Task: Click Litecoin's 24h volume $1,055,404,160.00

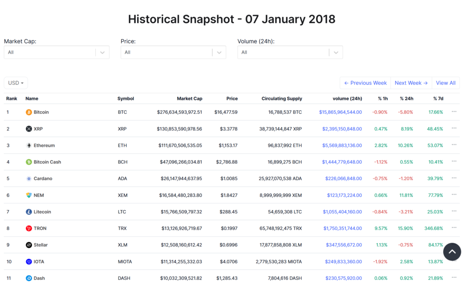Action: pyautogui.click(x=342, y=212)
